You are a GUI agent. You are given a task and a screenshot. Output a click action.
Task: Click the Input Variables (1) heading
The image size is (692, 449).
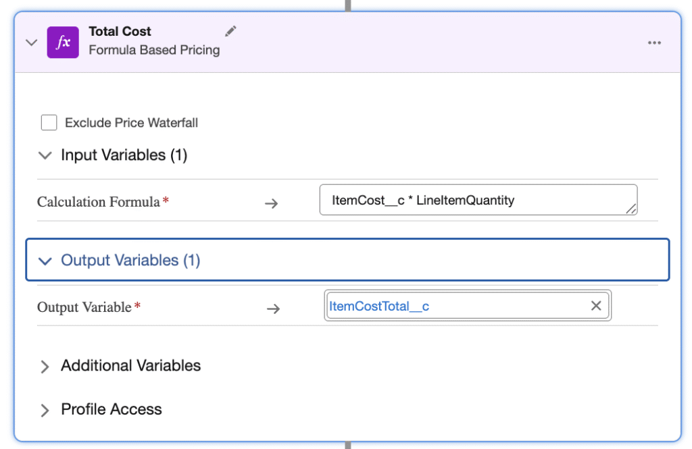[x=124, y=155]
